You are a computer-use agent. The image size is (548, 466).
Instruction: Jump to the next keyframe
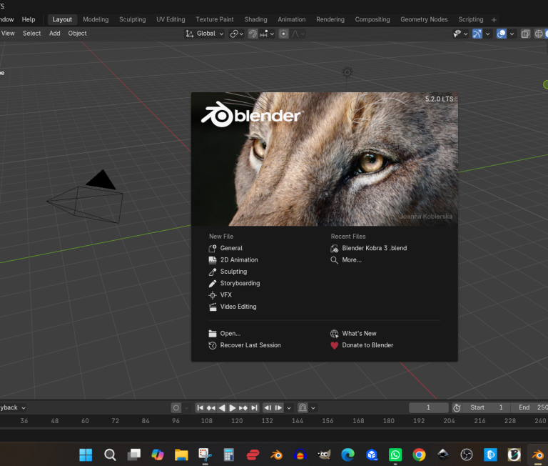[243, 407]
